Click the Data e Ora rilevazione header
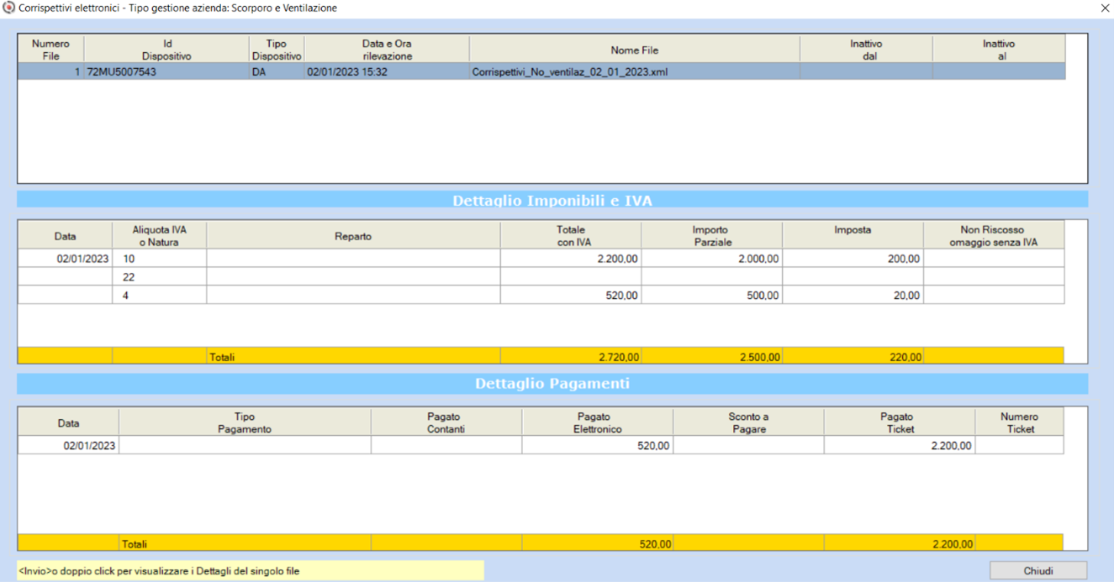 coord(387,50)
